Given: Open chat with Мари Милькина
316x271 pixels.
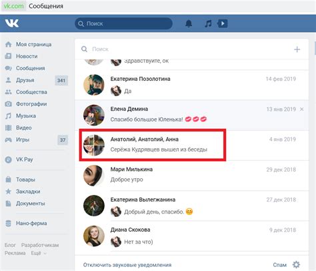Looking at the screenshot, I should pyautogui.click(x=191, y=176).
